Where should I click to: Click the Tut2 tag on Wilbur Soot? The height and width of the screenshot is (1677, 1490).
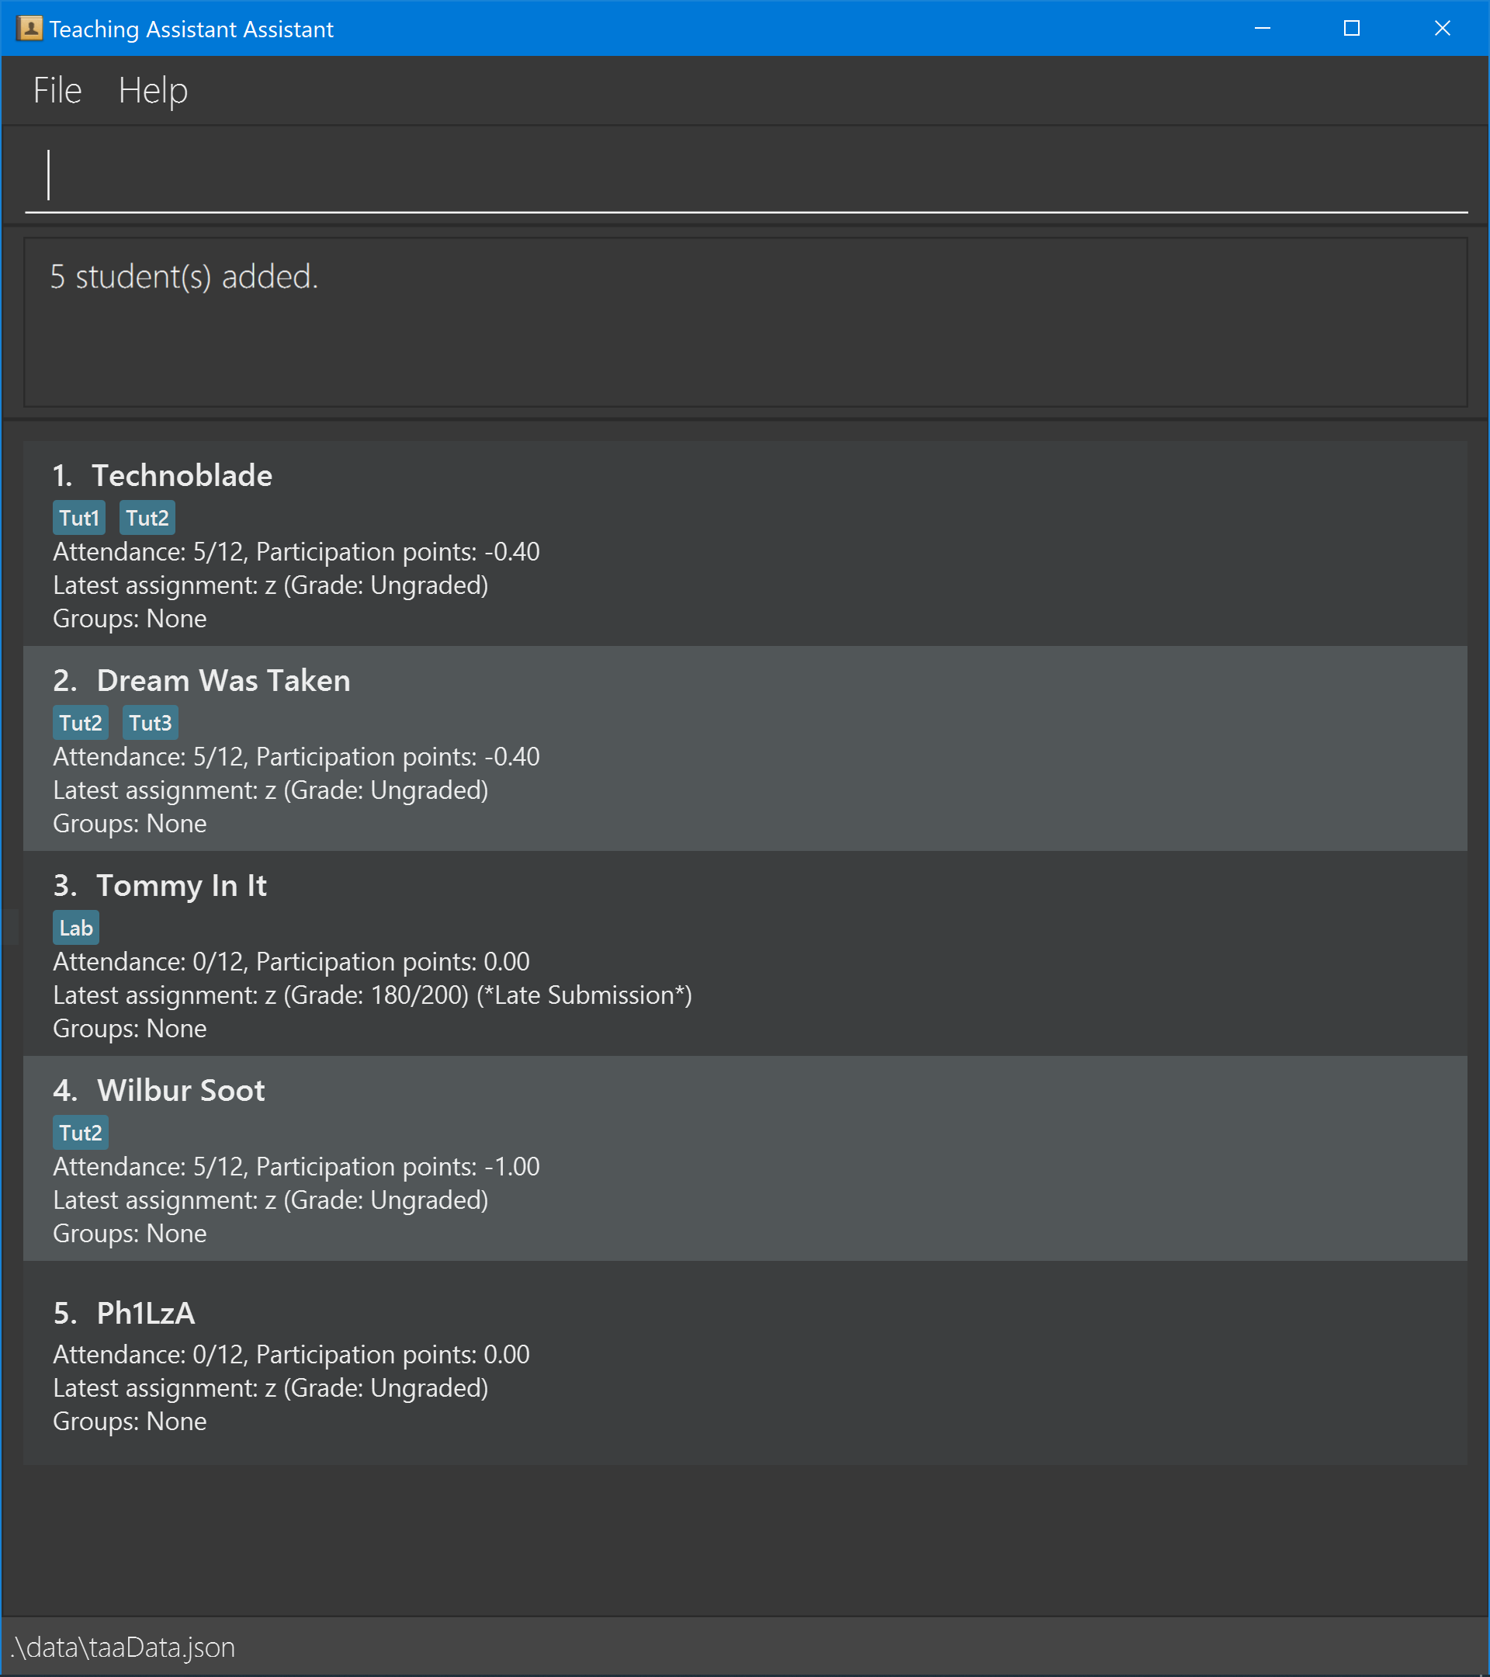point(78,1134)
